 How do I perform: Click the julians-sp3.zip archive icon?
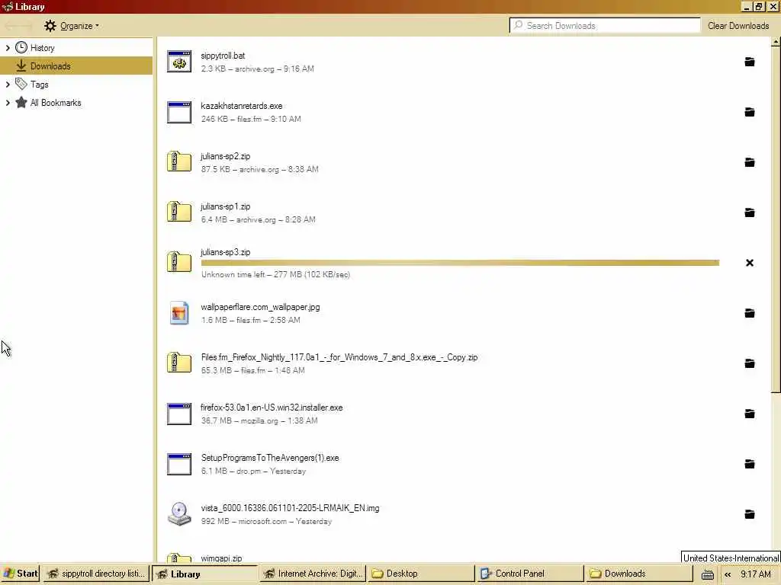coord(179,262)
